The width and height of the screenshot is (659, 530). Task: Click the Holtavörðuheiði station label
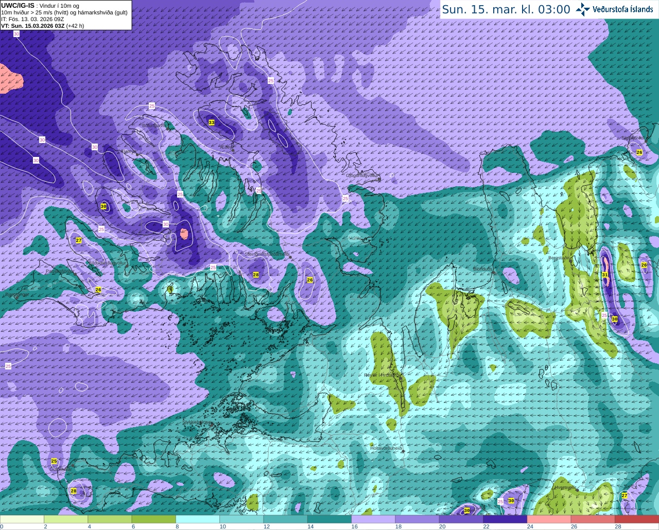pyautogui.click(x=386, y=448)
